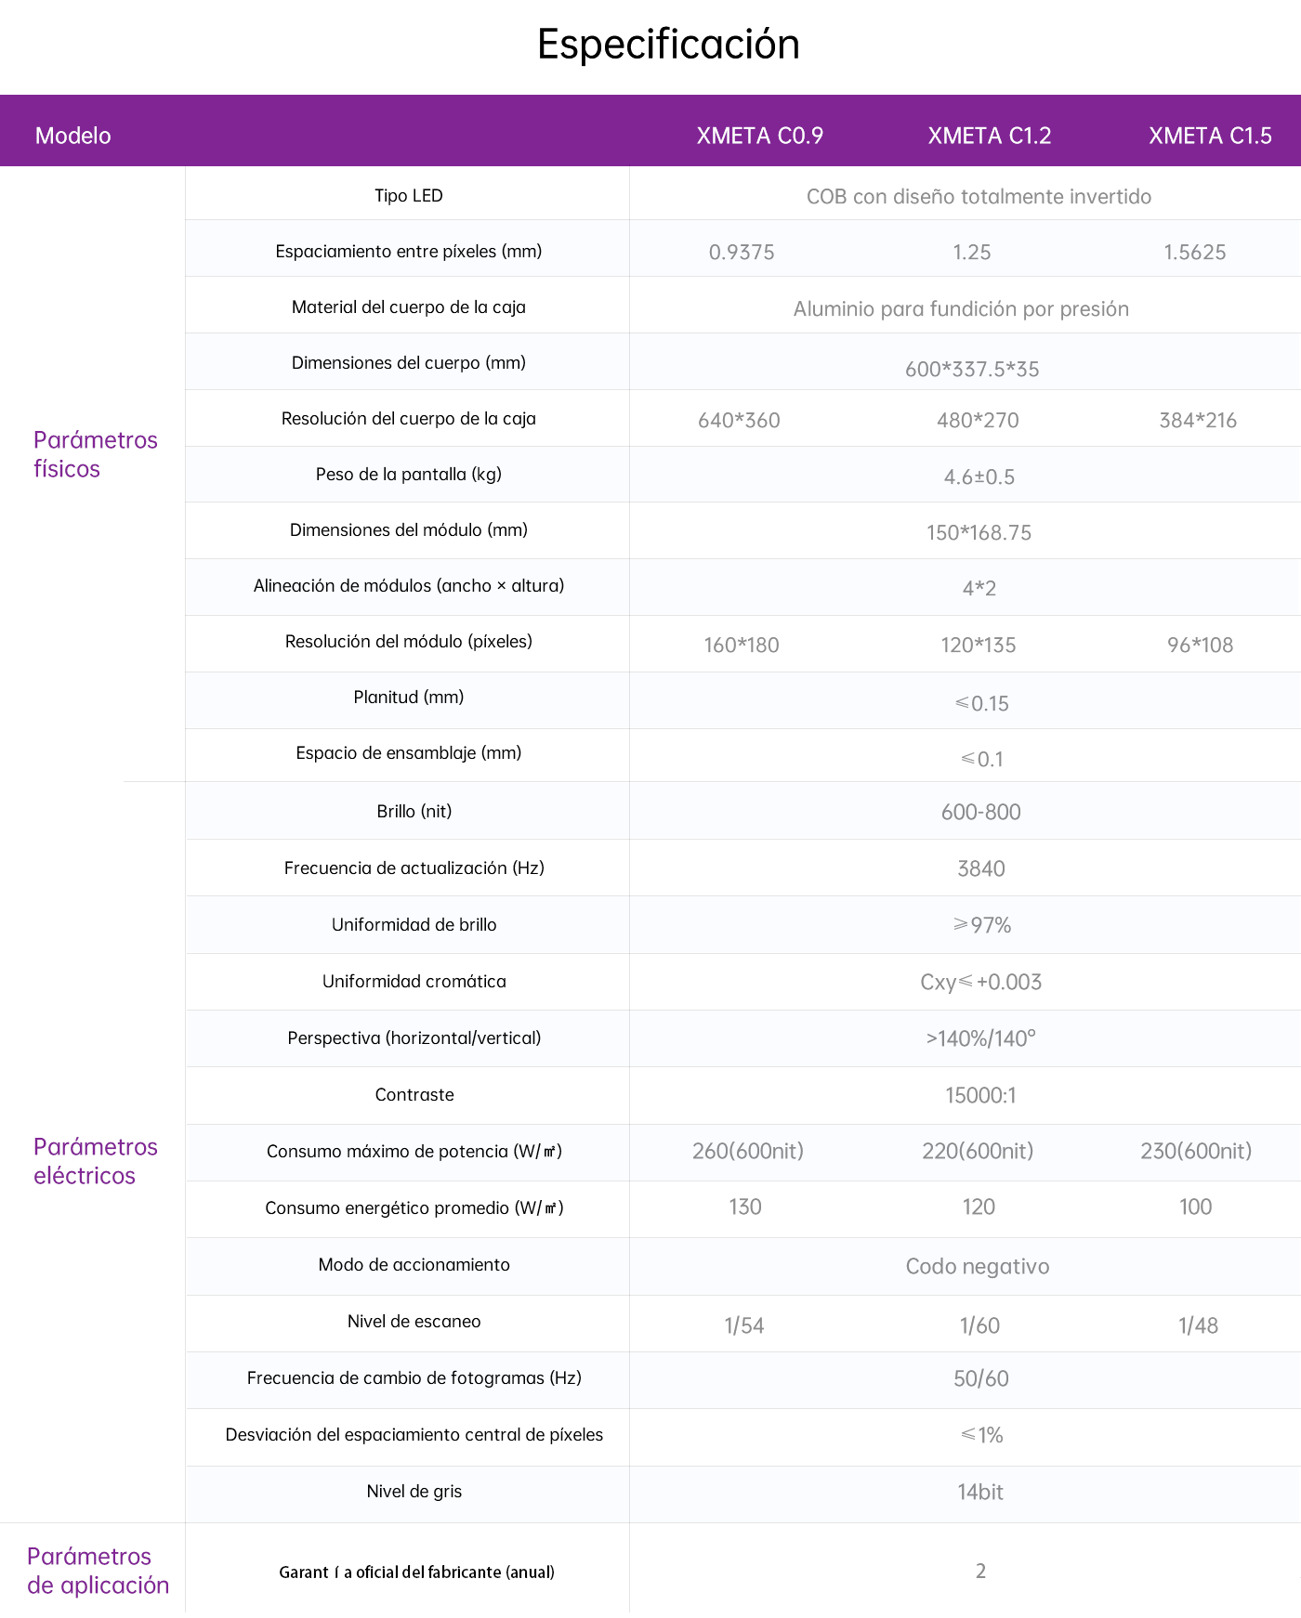This screenshot has height=1618, width=1301.
Task: Select the Especificación page title
Action: [x=668, y=45]
